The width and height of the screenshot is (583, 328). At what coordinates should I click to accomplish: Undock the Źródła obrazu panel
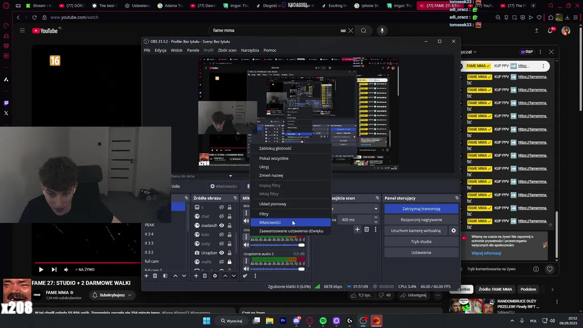click(x=235, y=198)
